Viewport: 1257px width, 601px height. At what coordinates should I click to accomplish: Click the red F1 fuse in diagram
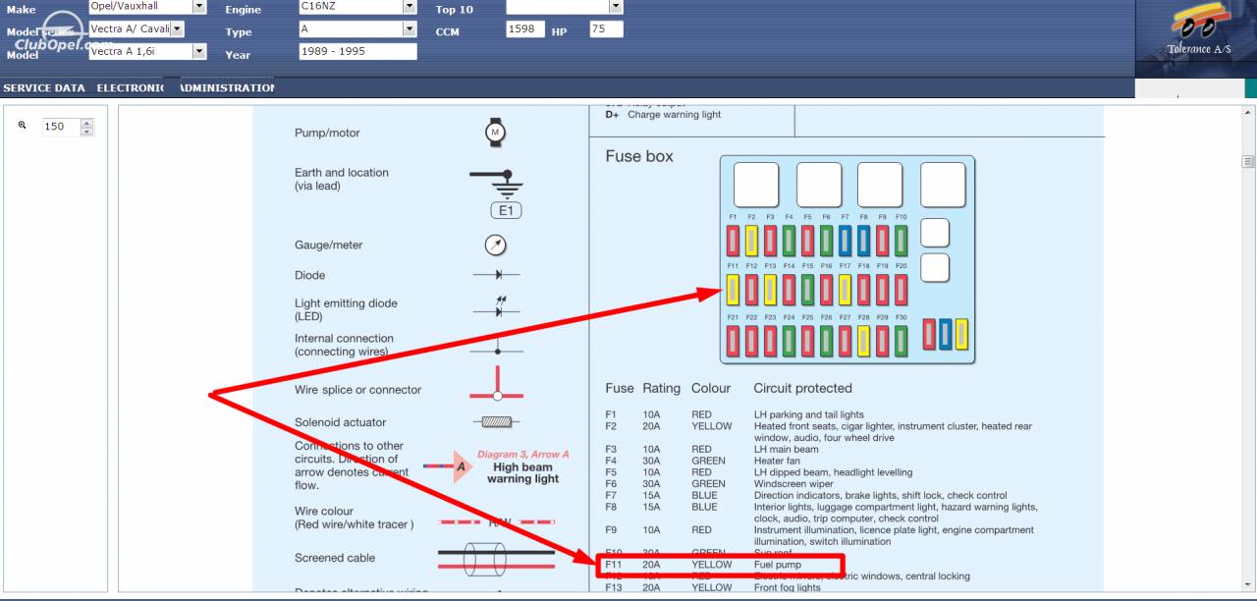733,241
